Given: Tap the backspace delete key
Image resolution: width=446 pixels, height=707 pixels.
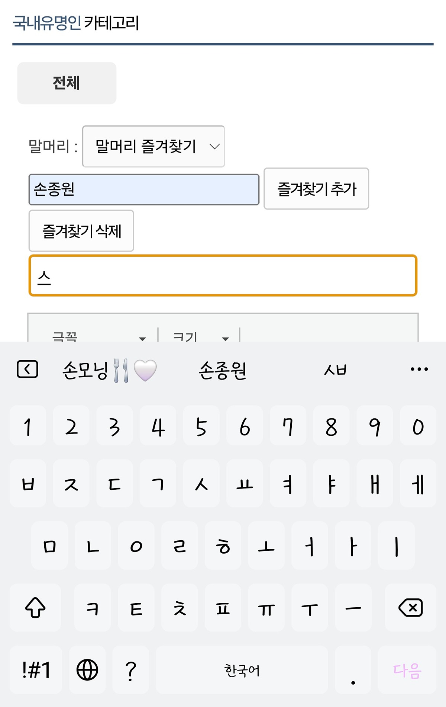Looking at the screenshot, I should click(411, 608).
